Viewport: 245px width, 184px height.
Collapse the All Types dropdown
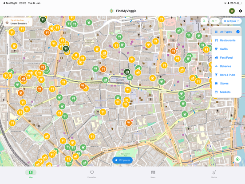(x=232, y=21)
